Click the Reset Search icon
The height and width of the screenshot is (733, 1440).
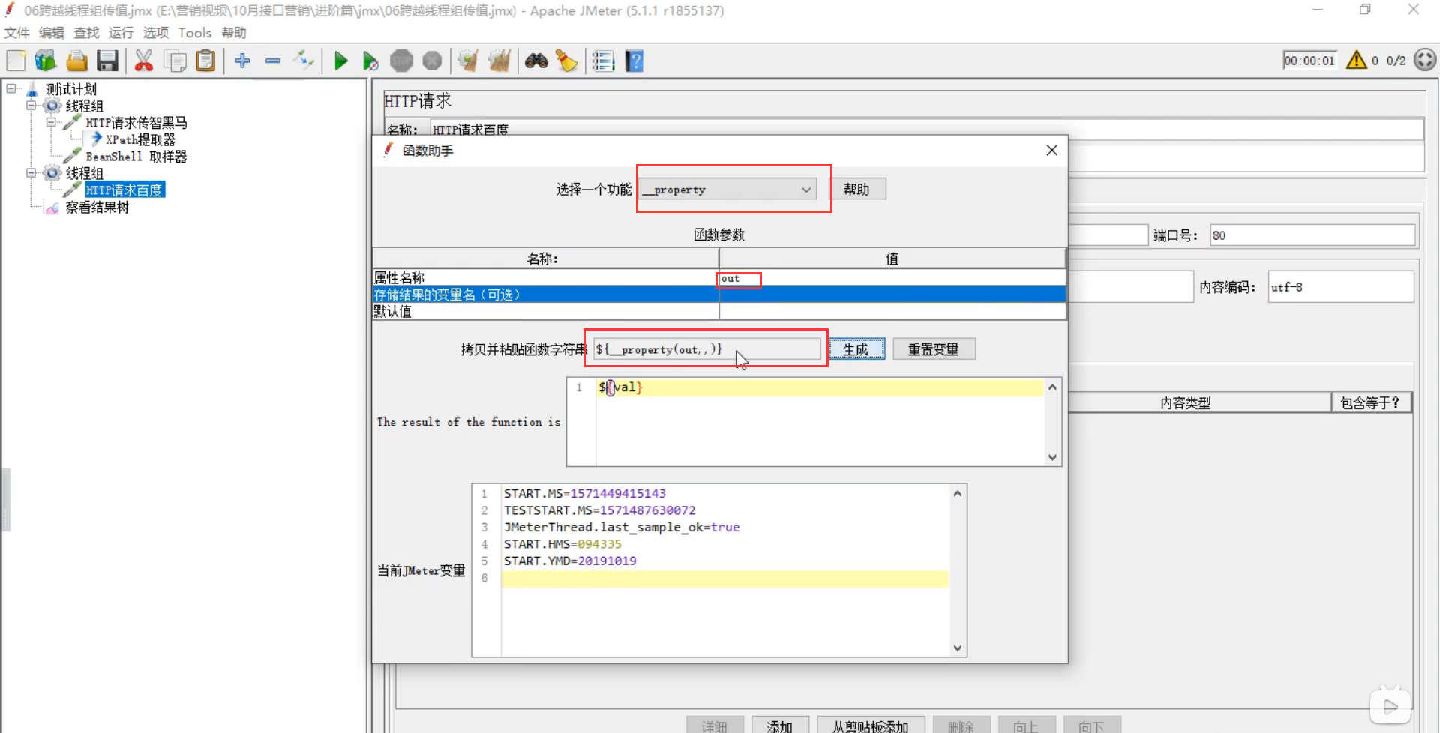pyautogui.click(x=567, y=61)
